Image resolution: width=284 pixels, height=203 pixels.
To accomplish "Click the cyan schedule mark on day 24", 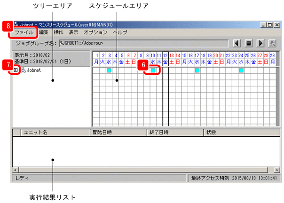I will point(241,70).
